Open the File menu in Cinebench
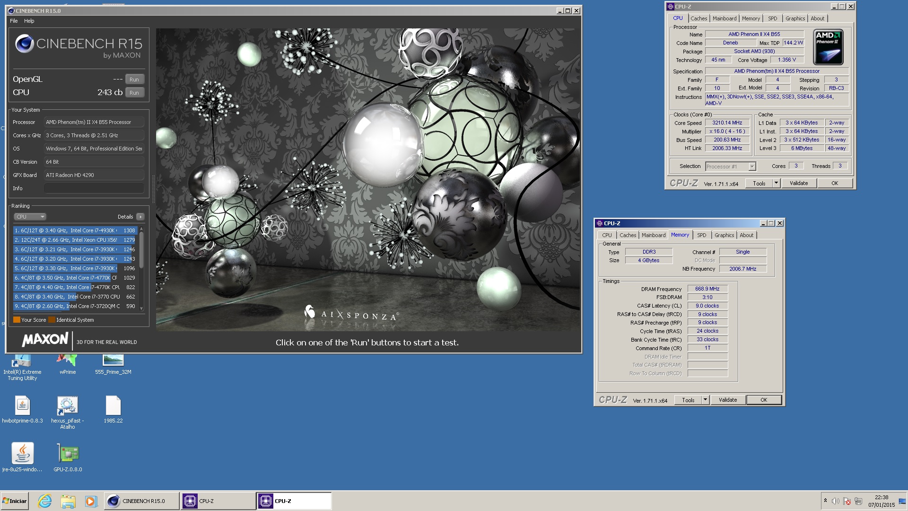Screen dimensions: 908x511 [x=14, y=21]
